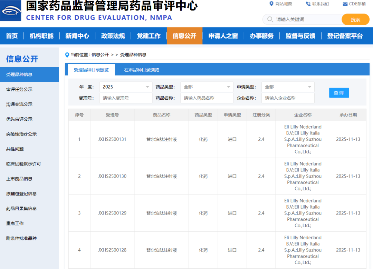373x269 pixels.
Task: Open the 药品类型 dropdown
Action: [x=207, y=87]
